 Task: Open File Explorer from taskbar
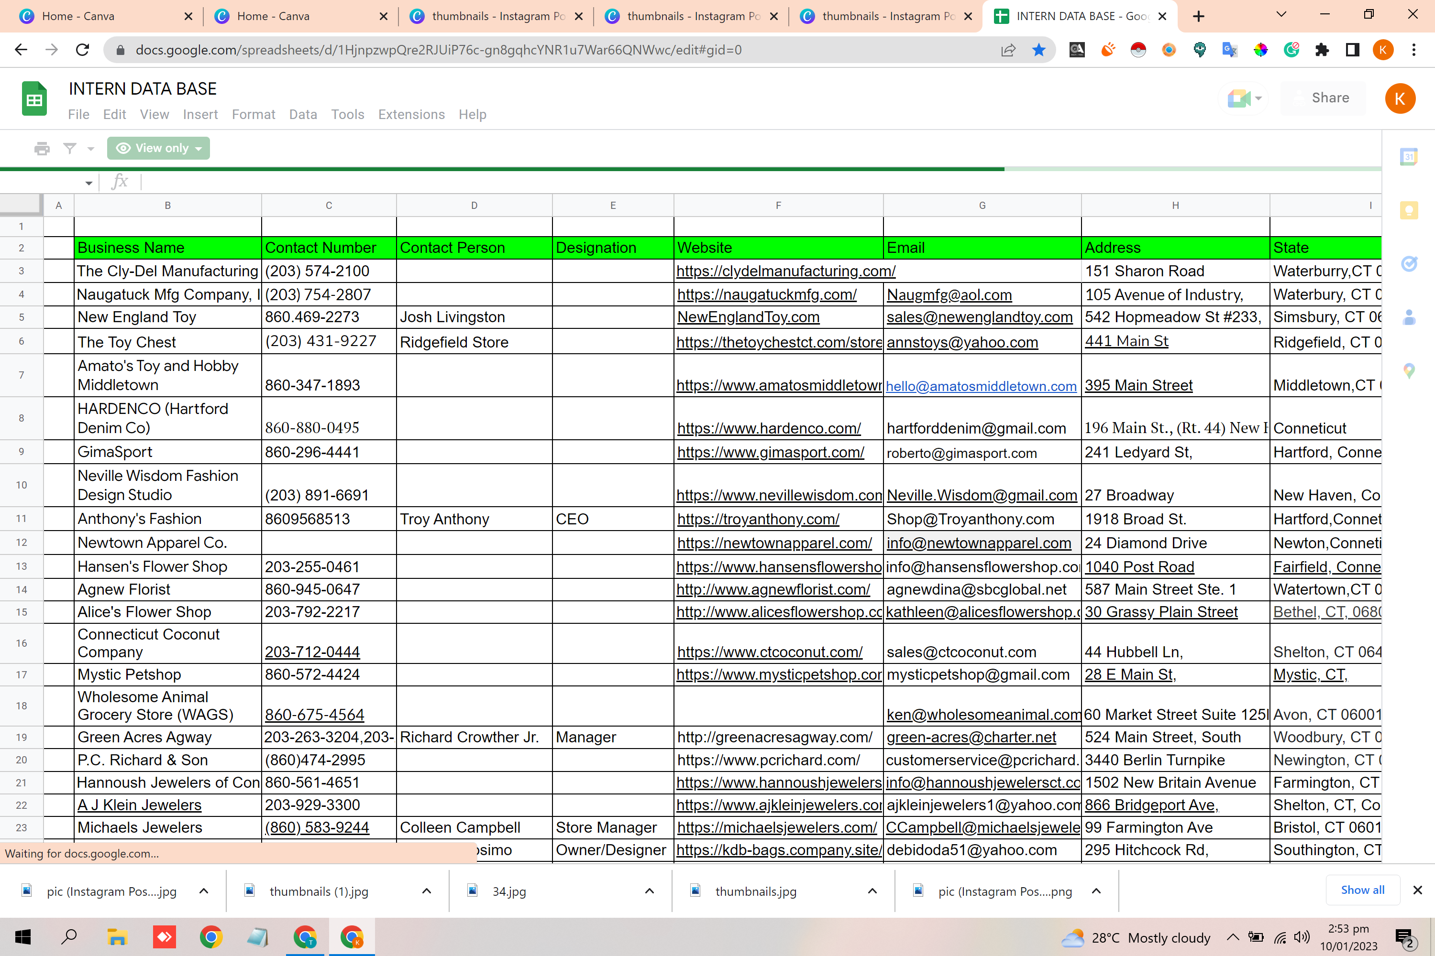117,937
